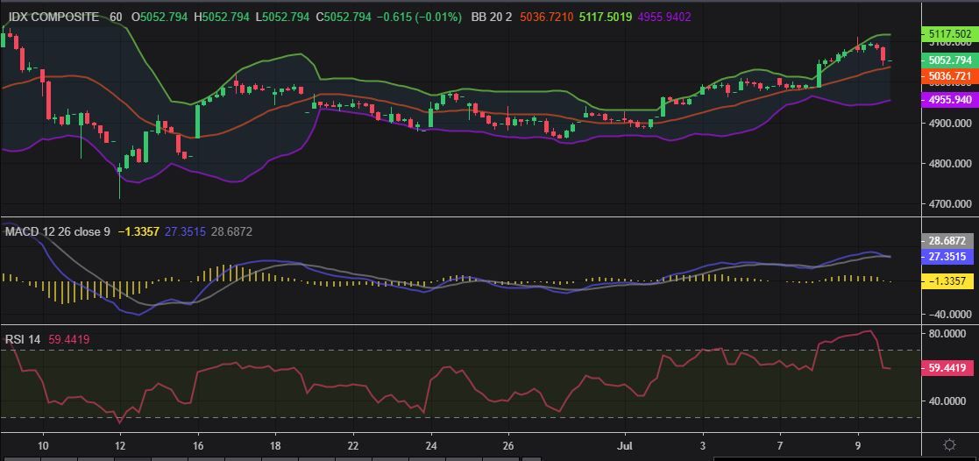Click gray 28.6872 label on MACD axis
The width and height of the screenshot is (979, 461).
[949, 241]
